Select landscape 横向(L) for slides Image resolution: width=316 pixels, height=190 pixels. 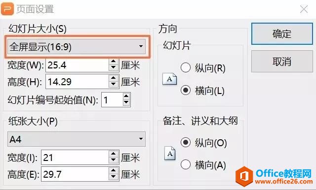[x=202, y=91]
